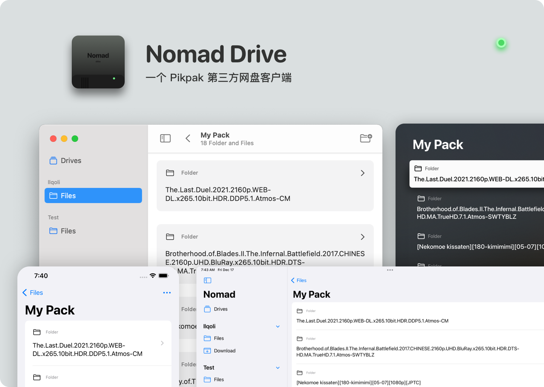Click the folder icon on Mac window's Brotherhood card
This screenshot has height=387, width=544.
point(170,237)
